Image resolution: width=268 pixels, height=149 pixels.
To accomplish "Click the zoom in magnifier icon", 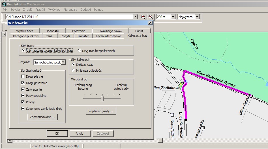I will click(143, 17).
